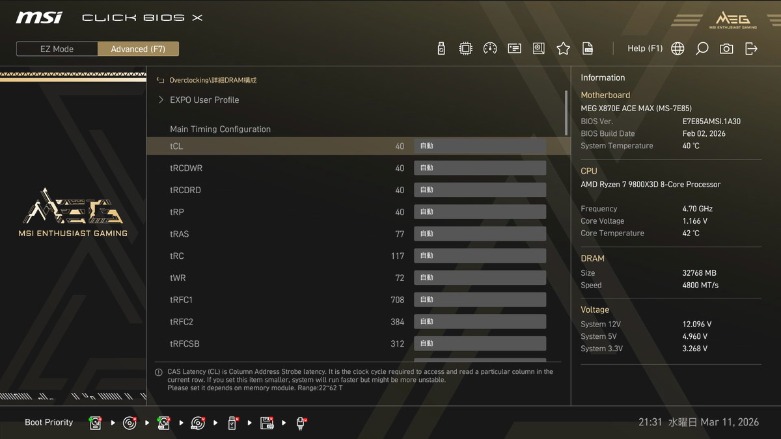The width and height of the screenshot is (781, 439).
Task: Open Help (F1)
Action: coord(644,49)
